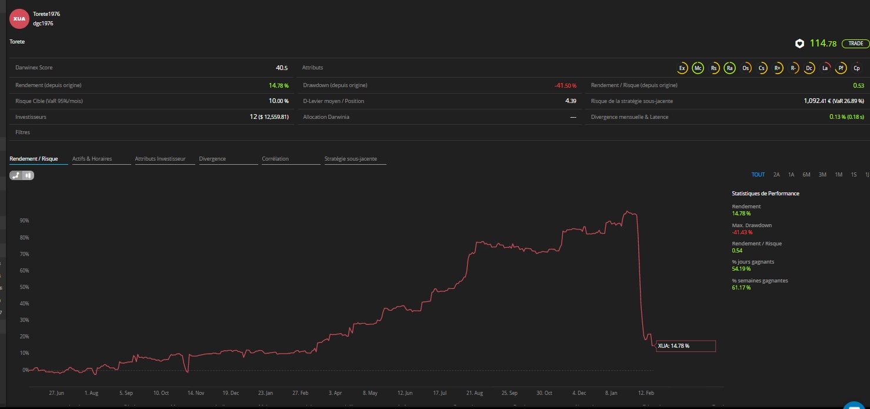Viewport: 870px width, 409px height.
Task: Click the Drawdown value -41.50 %
Action: pos(565,86)
